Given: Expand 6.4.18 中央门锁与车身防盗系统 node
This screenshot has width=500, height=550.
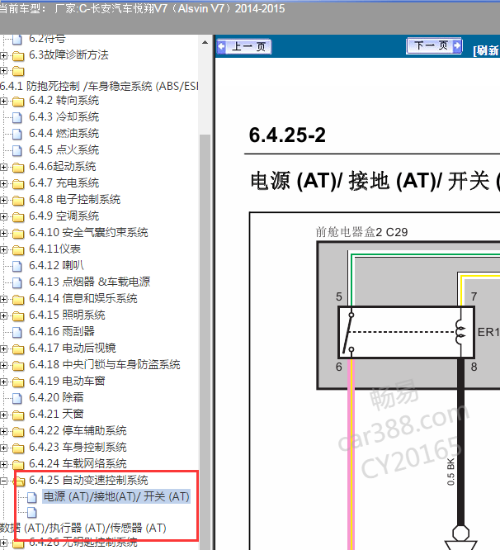Looking at the screenshot, I should 3,365.
